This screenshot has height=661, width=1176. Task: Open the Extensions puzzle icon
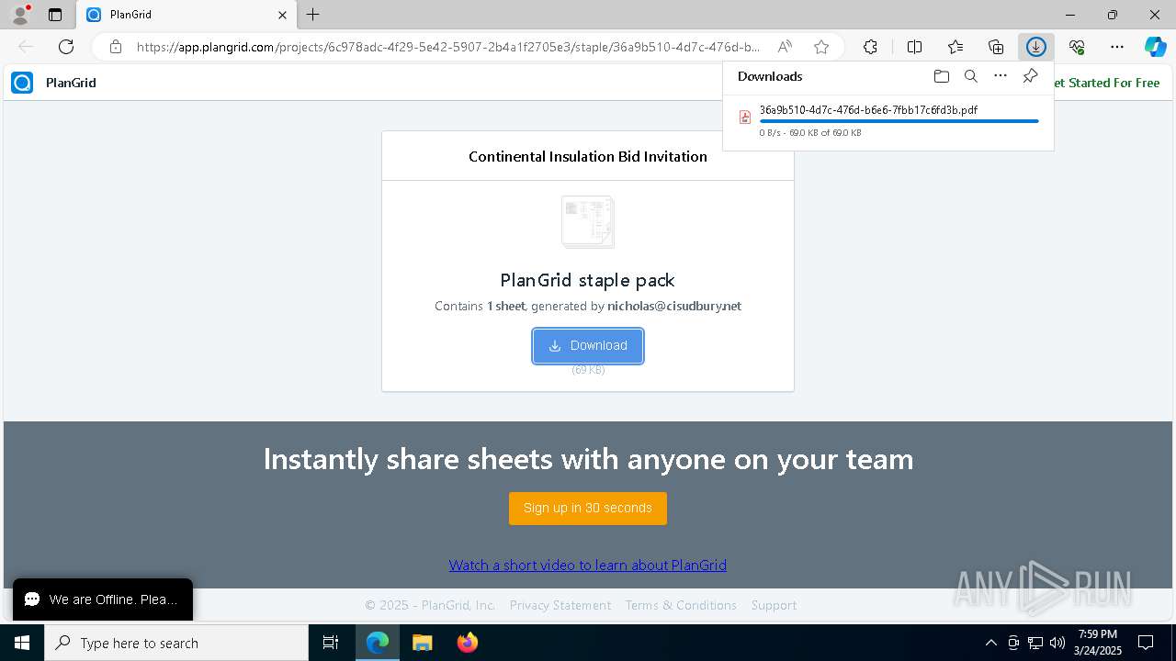click(870, 47)
